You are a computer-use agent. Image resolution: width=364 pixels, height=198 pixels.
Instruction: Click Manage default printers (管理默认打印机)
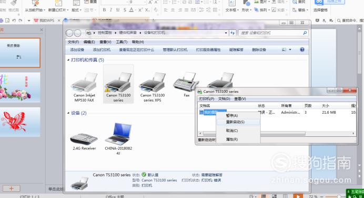coord(175,50)
